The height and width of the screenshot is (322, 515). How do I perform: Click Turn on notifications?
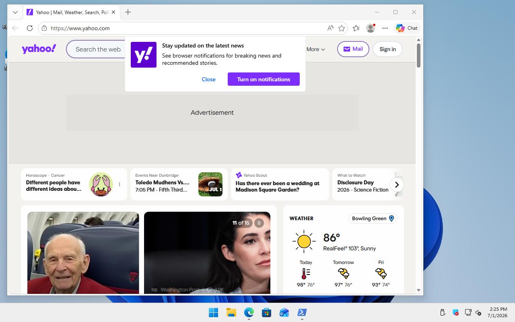[264, 79]
